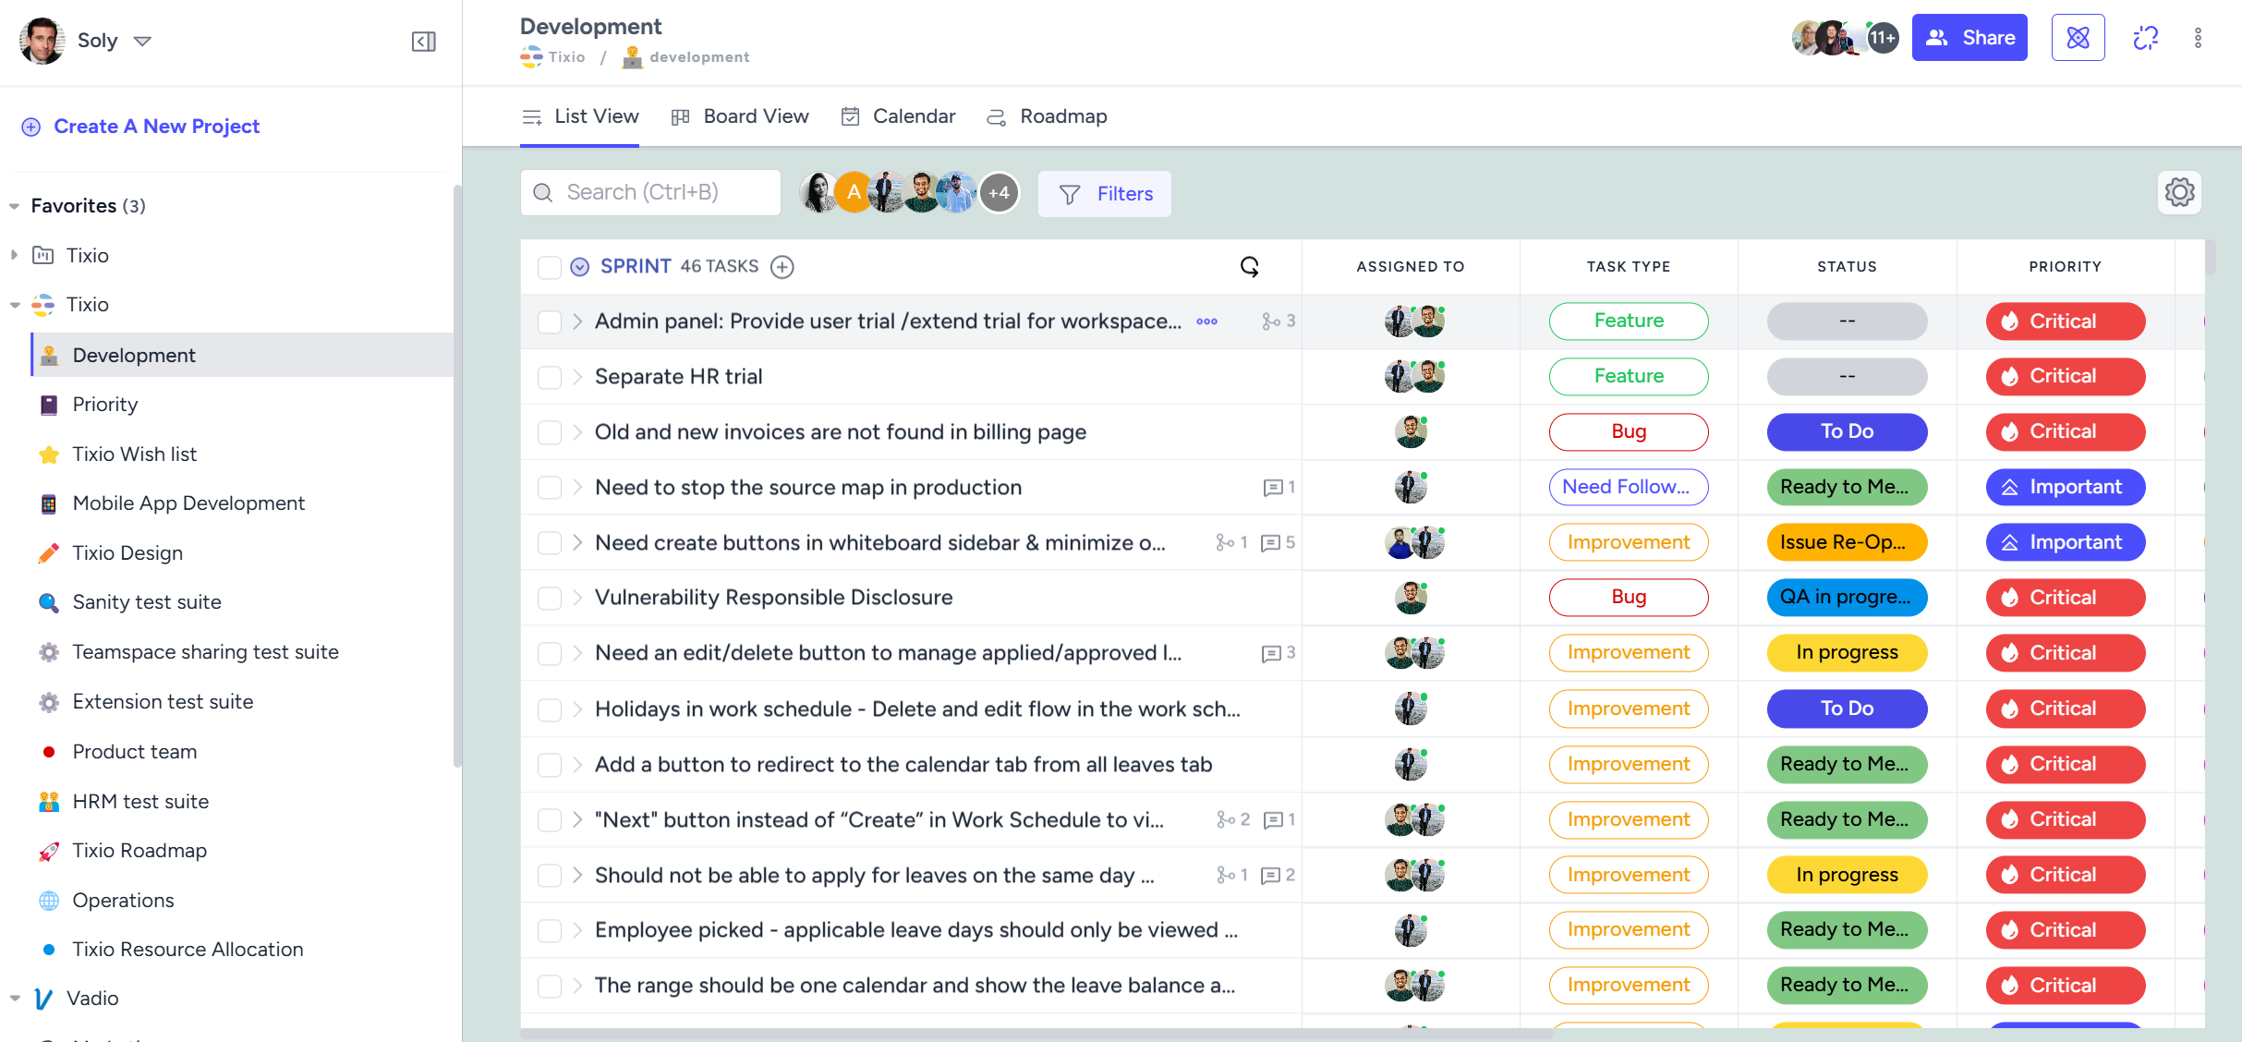This screenshot has height=1042, width=2242.
Task: Select the Separate HR trial checkbox
Action: click(551, 376)
